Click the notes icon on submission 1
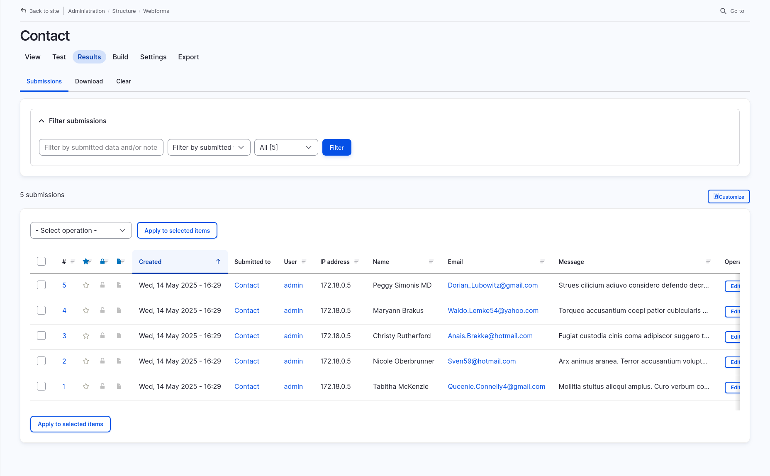This screenshot has width=770, height=476. click(x=119, y=386)
